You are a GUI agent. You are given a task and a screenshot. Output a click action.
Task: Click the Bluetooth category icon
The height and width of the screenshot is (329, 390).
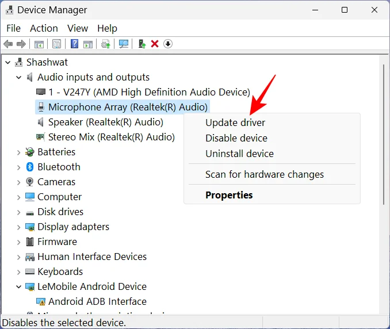point(29,167)
